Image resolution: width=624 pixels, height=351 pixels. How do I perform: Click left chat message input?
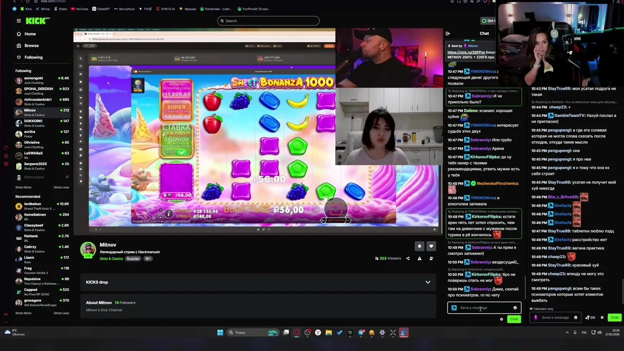tap(484, 308)
